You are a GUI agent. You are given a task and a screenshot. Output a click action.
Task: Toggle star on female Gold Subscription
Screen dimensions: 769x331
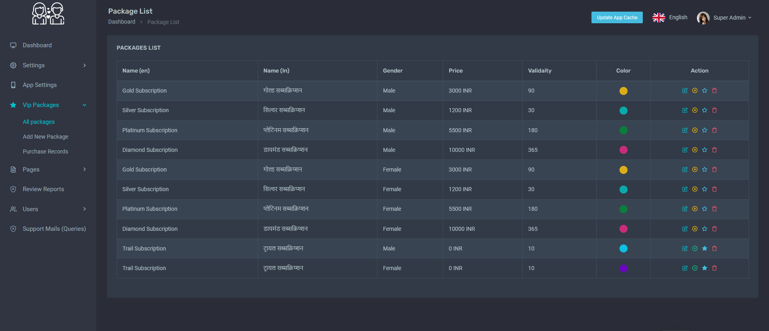(704, 170)
